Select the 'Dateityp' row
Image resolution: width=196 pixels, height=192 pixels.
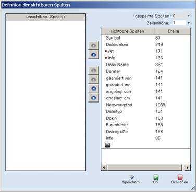click(x=145, y=111)
